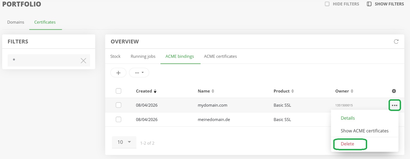Select the Certificates tab
The width and height of the screenshot is (410, 159).
pyautogui.click(x=45, y=22)
